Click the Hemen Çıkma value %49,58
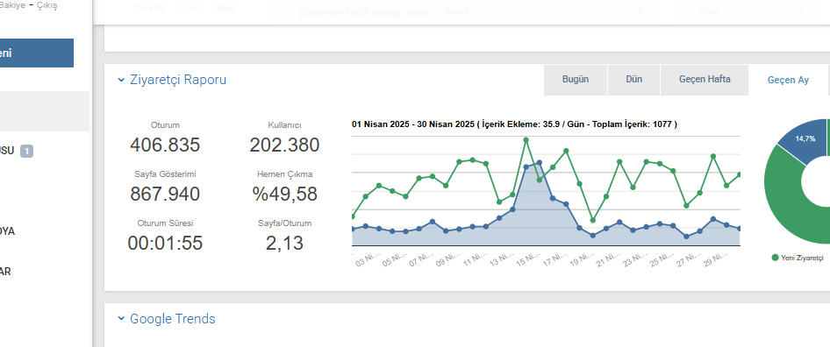The height and width of the screenshot is (347, 830). pyautogui.click(x=285, y=195)
